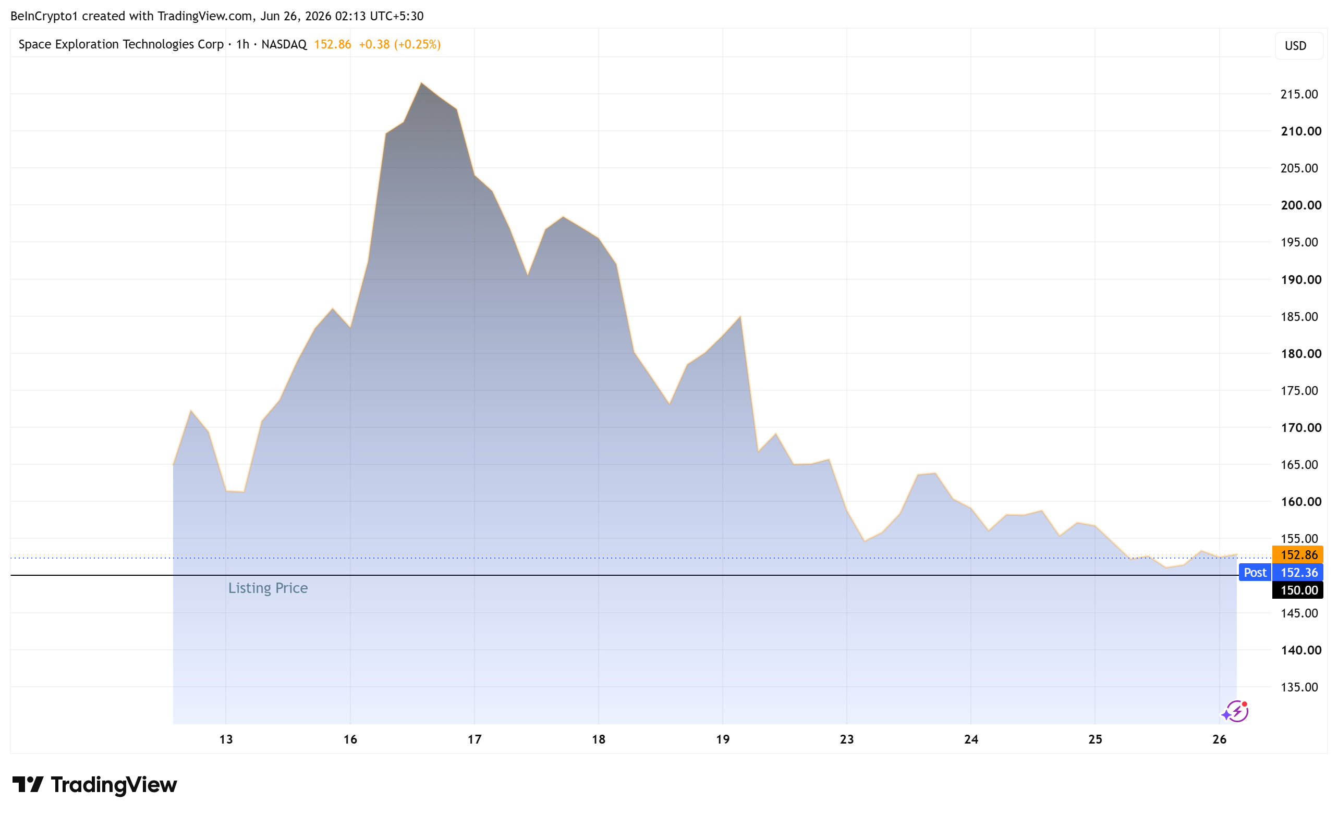The image size is (1338, 816).
Task: Select the orange 152.86 price label
Action: 1298,554
